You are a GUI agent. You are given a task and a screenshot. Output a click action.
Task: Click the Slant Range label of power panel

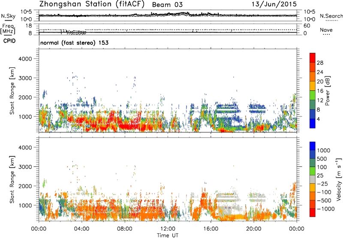(12, 91)
